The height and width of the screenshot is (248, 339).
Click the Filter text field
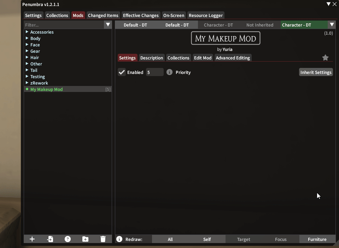click(64, 25)
